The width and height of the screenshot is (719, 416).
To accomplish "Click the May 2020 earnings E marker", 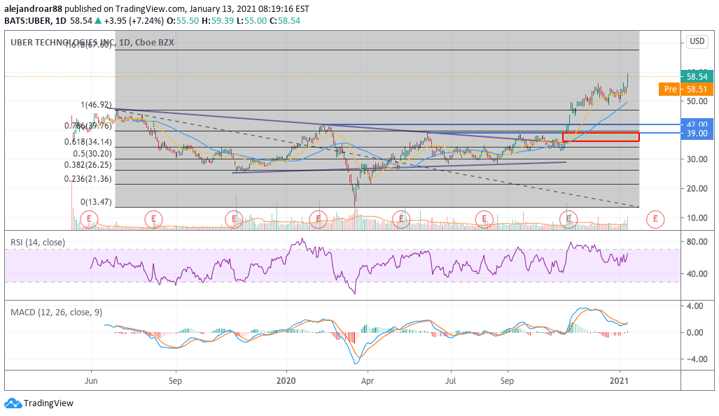I will click(x=401, y=219).
